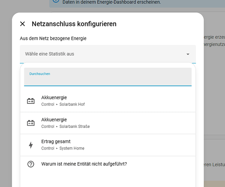The height and width of the screenshot is (187, 225).
Task: Select the battery icon for Solarbank Straße
Action: (31, 123)
